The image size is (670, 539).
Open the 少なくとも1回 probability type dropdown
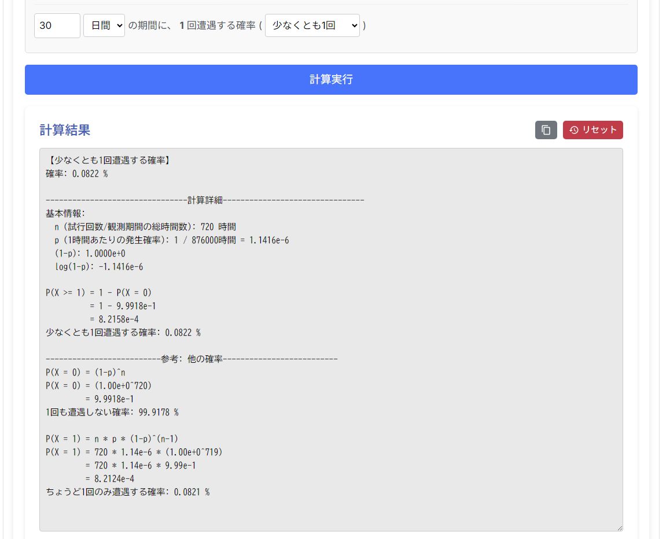(x=312, y=25)
